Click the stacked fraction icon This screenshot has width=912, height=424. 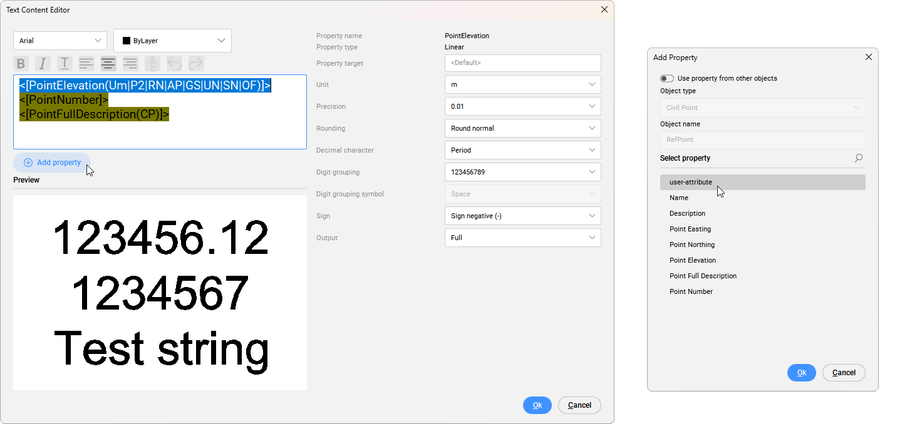[152, 64]
